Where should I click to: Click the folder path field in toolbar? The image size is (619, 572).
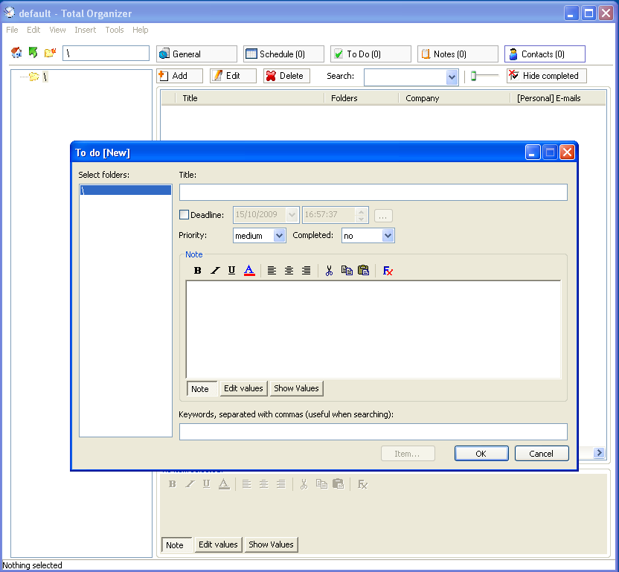click(x=106, y=54)
